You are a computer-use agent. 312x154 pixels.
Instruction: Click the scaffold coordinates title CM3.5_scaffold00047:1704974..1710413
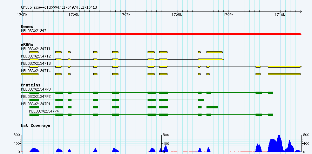click(59, 8)
